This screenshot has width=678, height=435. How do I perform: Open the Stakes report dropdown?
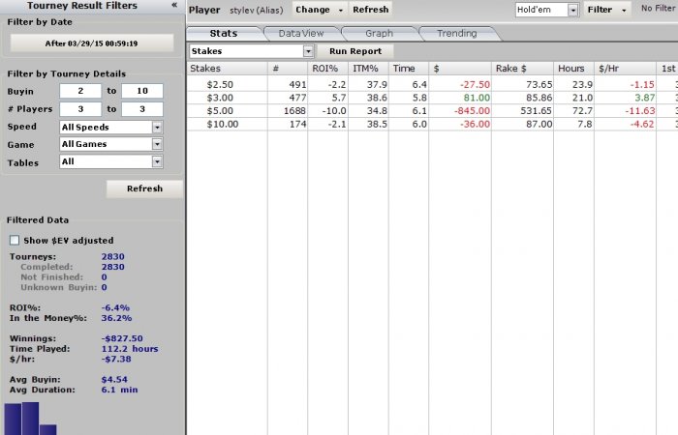point(308,51)
